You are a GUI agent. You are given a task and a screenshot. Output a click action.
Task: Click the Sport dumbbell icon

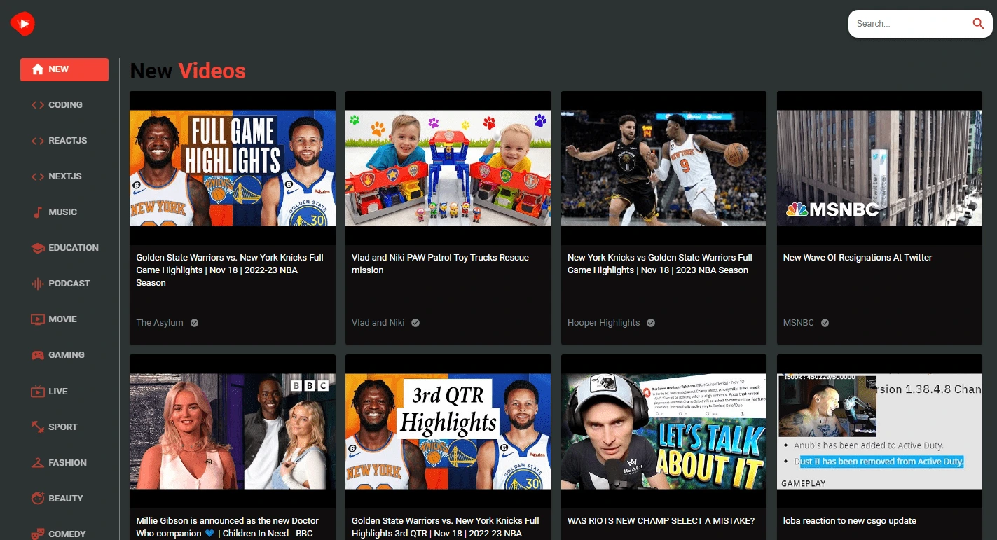pyautogui.click(x=37, y=427)
